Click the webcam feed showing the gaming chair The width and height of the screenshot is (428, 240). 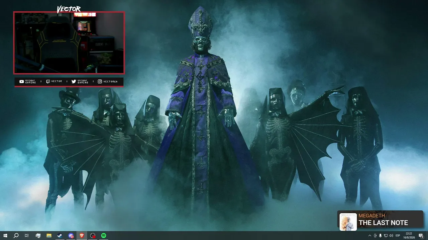(69, 43)
